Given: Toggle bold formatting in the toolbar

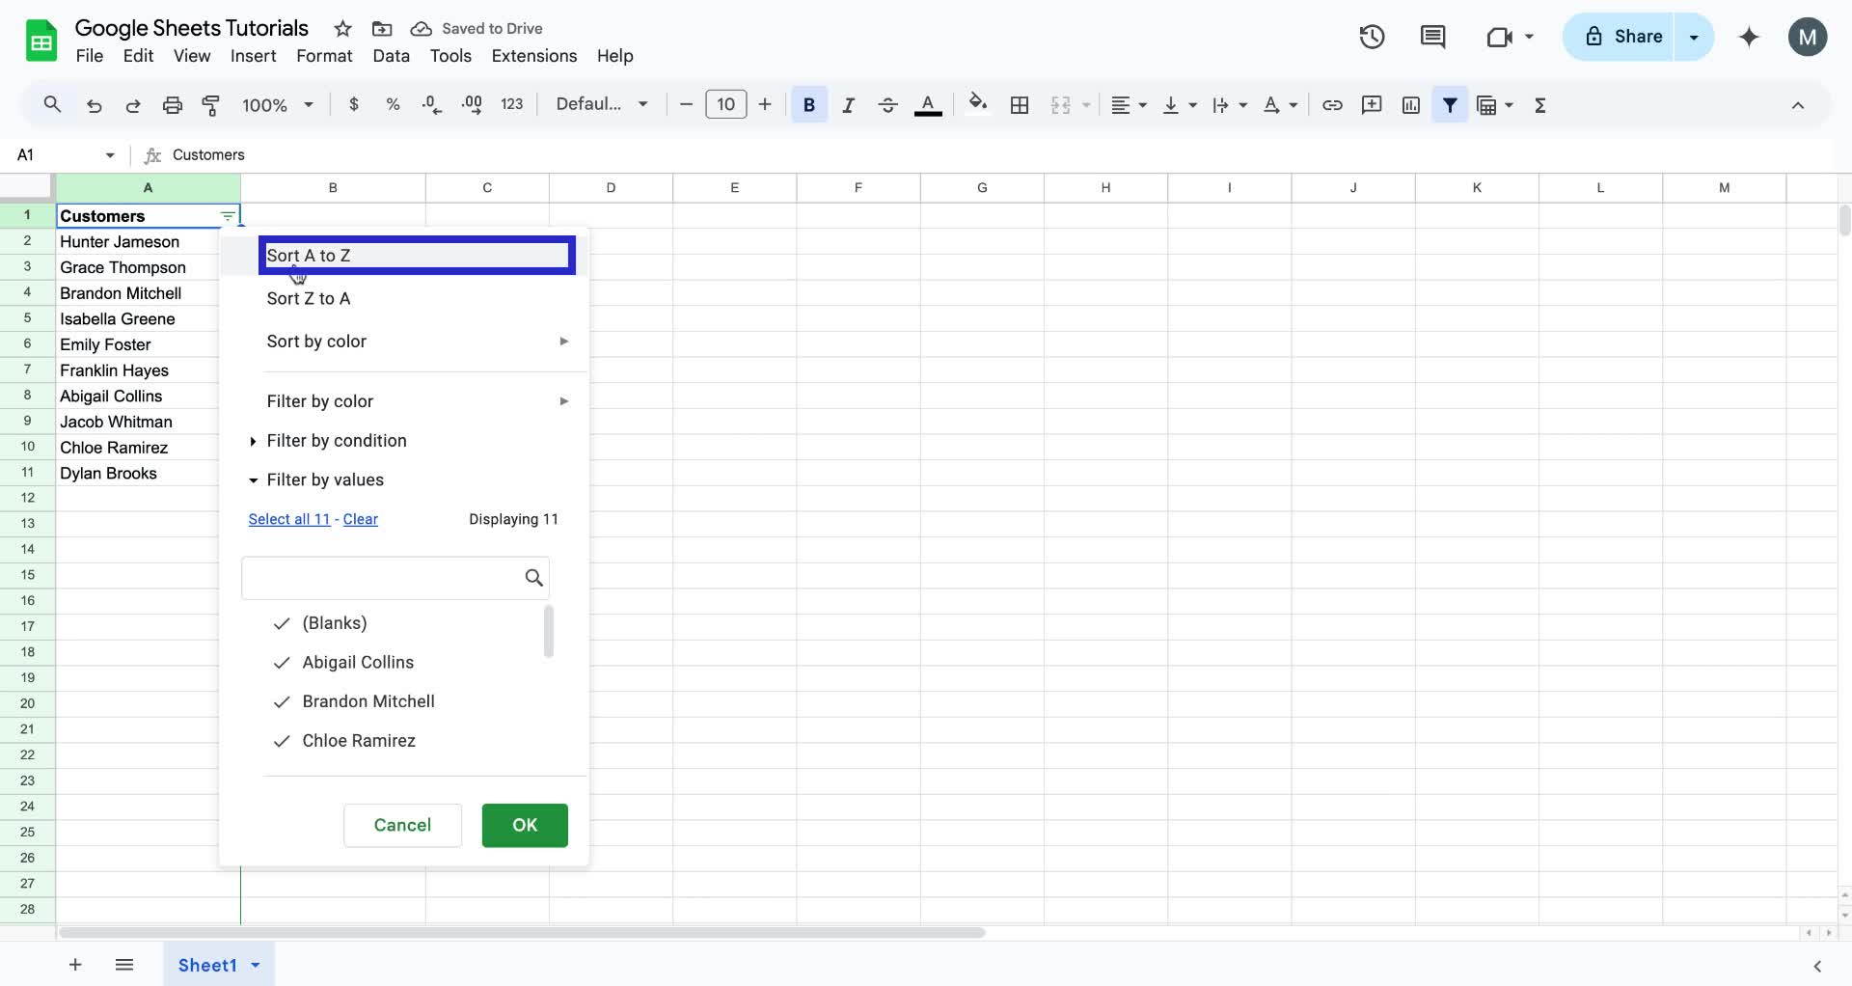Looking at the screenshot, I should tap(808, 104).
